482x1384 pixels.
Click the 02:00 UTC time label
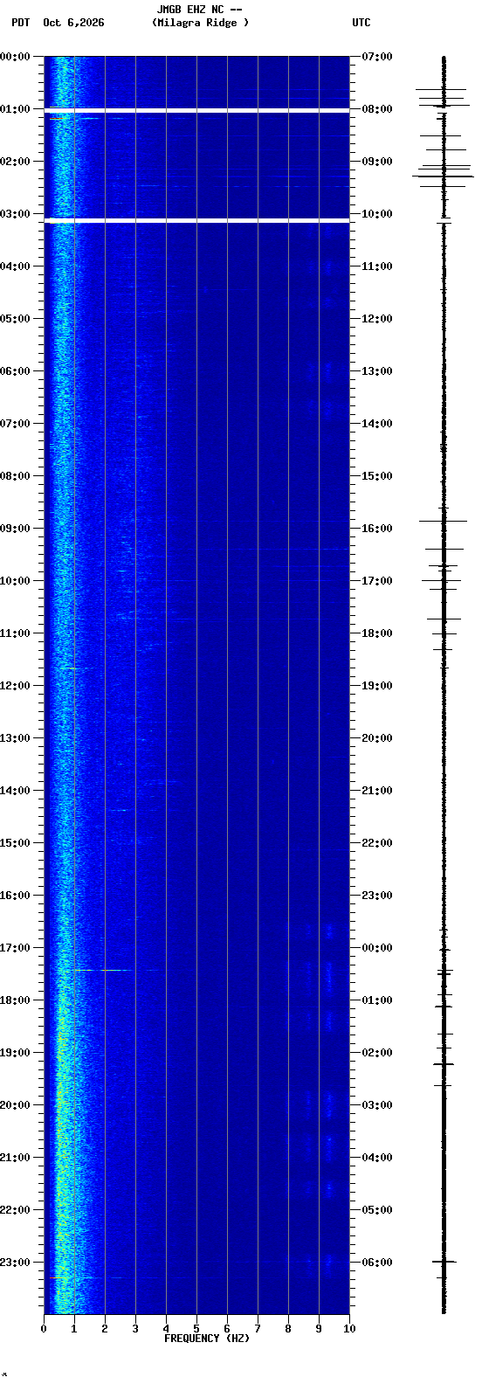pos(377,1053)
